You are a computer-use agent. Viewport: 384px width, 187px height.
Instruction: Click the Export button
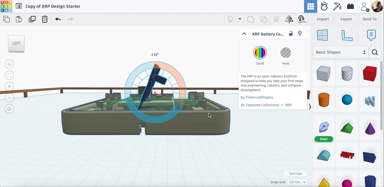pos(346,19)
